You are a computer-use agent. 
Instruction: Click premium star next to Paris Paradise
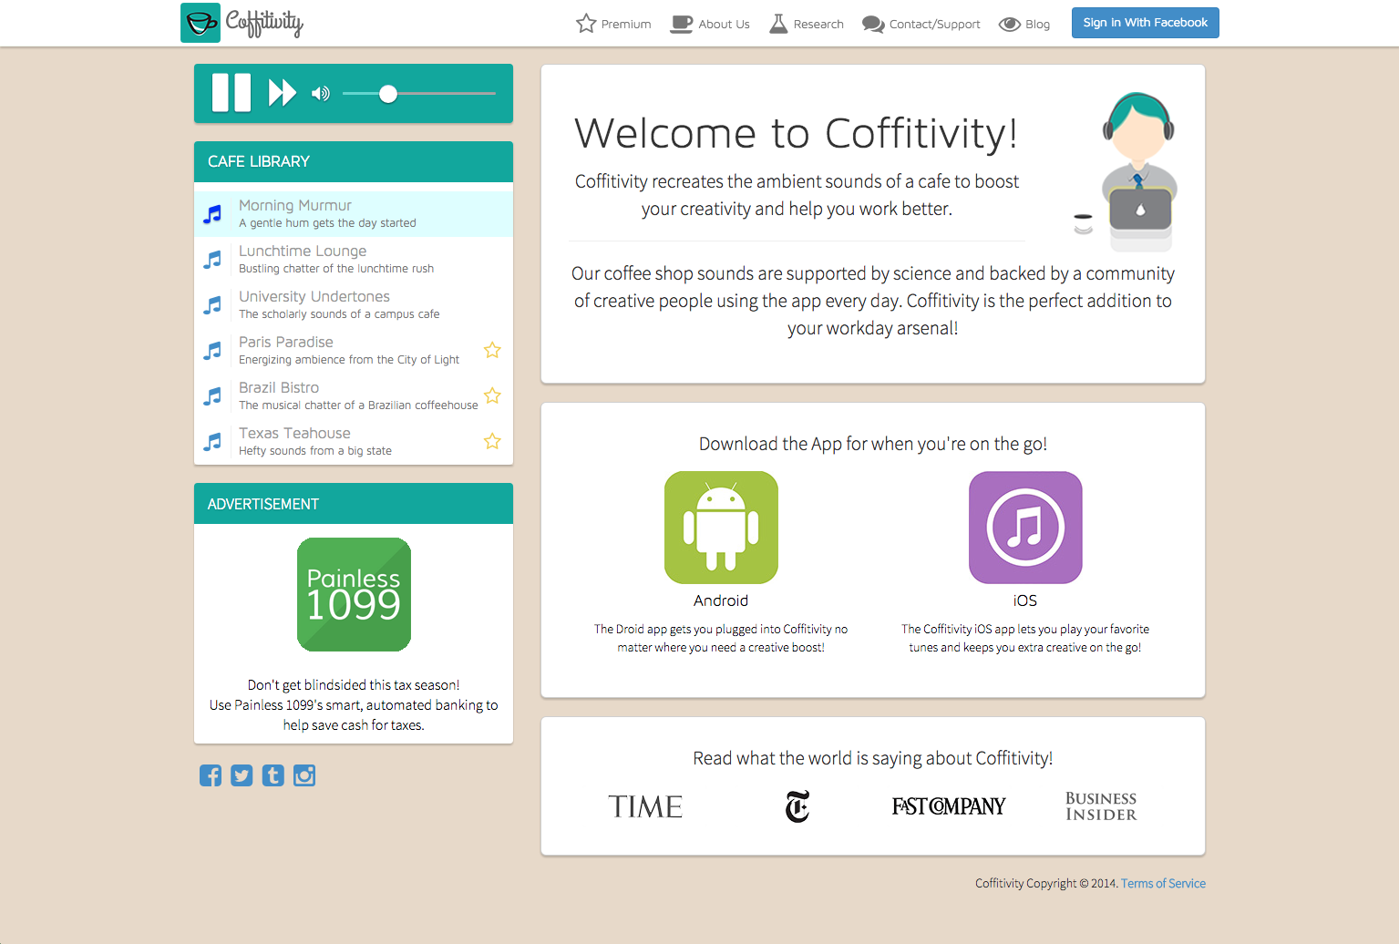point(492,350)
